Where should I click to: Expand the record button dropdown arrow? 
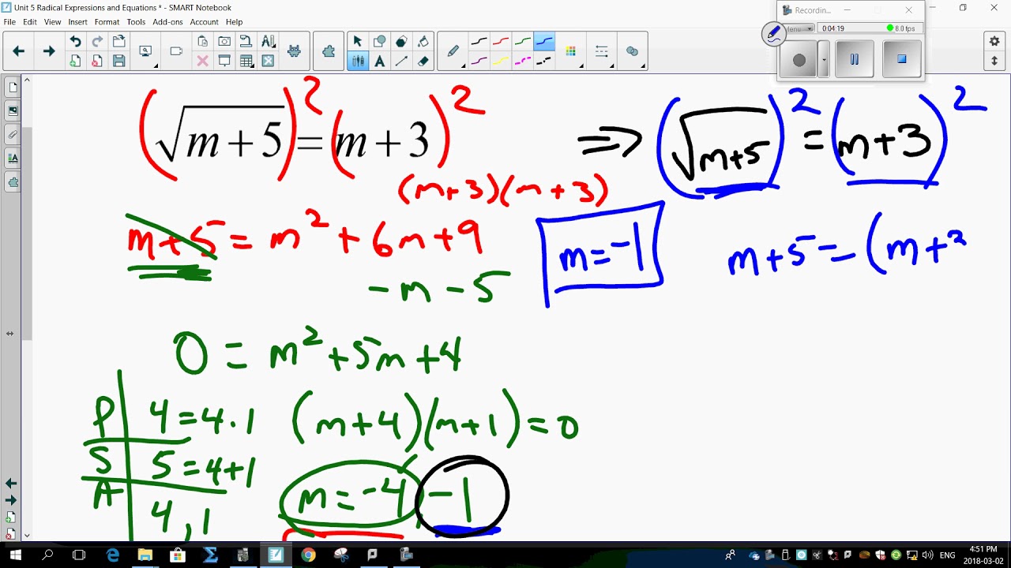[x=824, y=60]
